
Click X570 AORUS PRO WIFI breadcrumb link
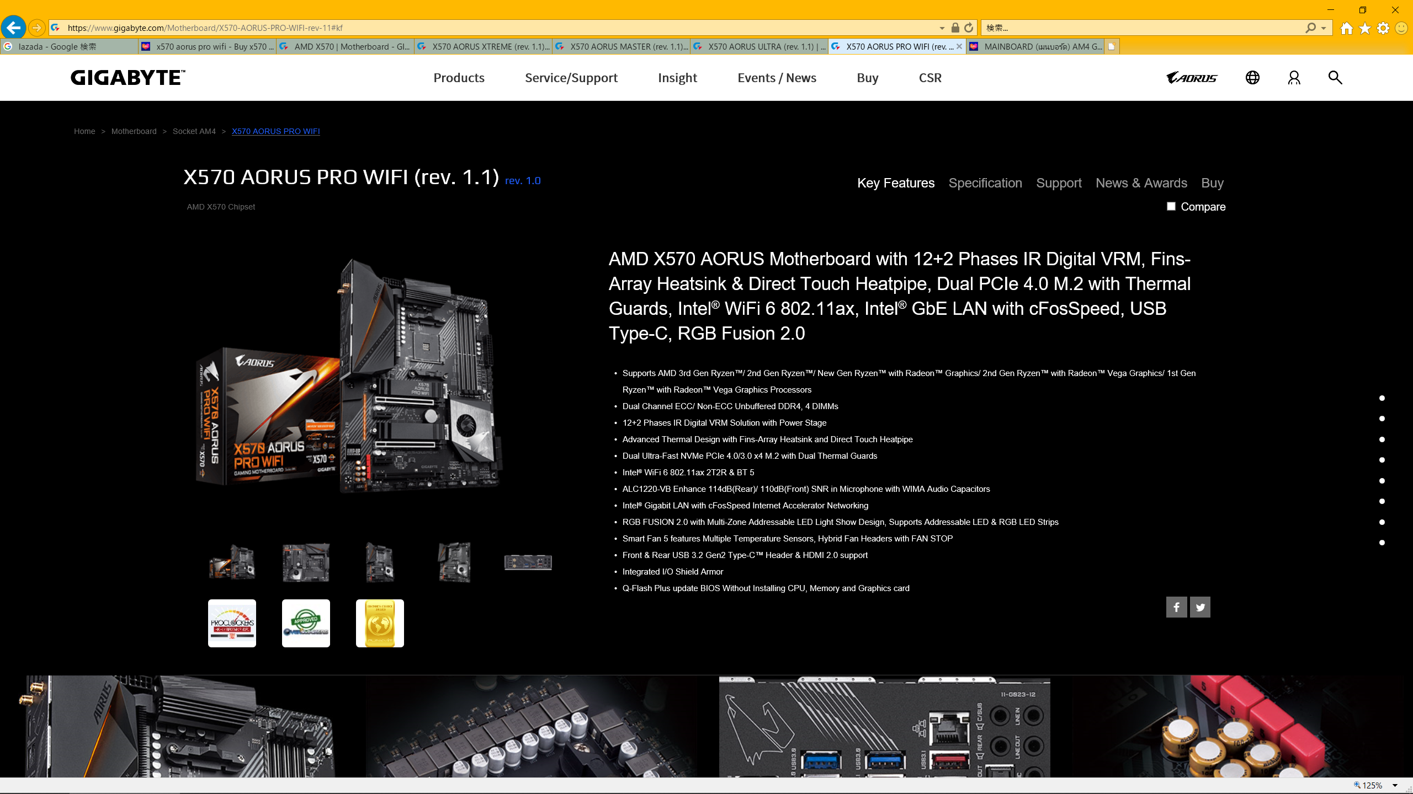[276, 131]
